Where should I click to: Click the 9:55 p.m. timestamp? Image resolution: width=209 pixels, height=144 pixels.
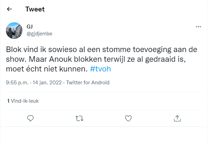click(16, 83)
